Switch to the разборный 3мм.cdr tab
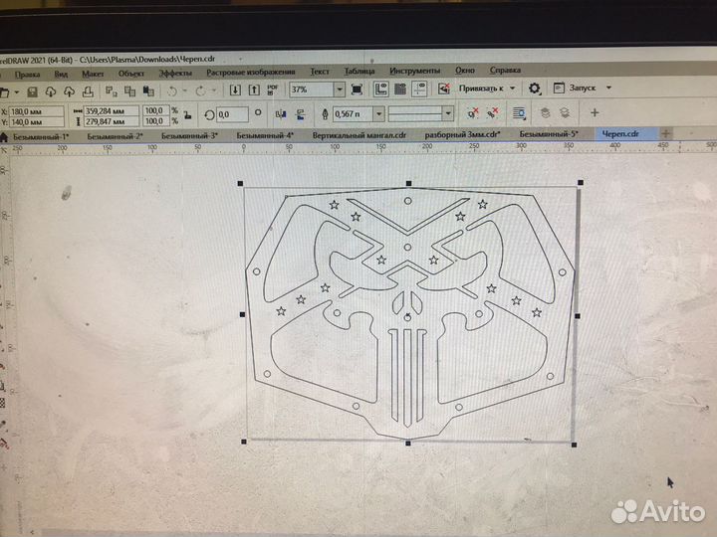This screenshot has width=717, height=537. pos(460,133)
